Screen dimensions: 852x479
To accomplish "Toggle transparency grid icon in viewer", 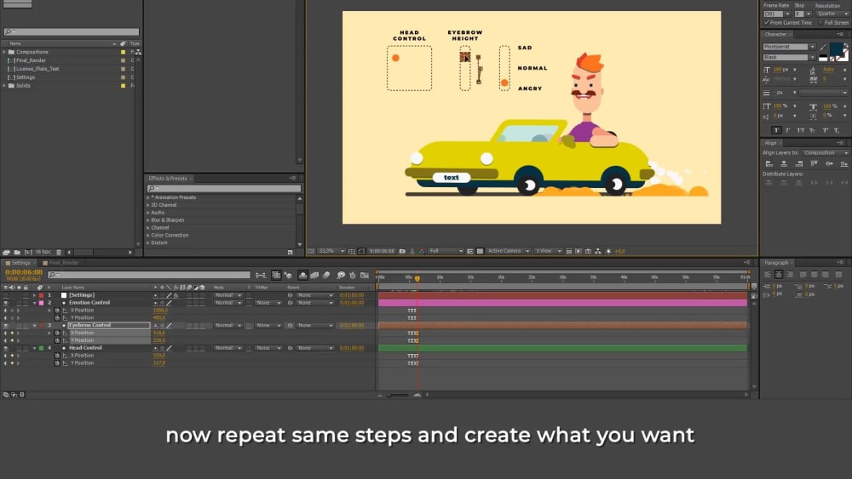I will [480, 251].
